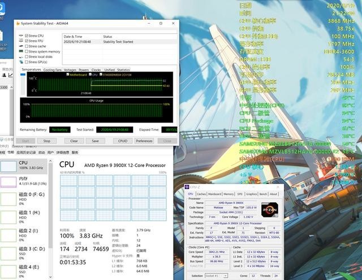Select 磁盘 3 (C: D:) in Task Manager sidebar
The width and height of the screenshot is (362, 280).
point(24,253)
